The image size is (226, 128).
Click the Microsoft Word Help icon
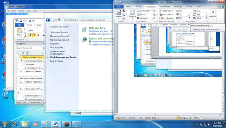(223, 7)
